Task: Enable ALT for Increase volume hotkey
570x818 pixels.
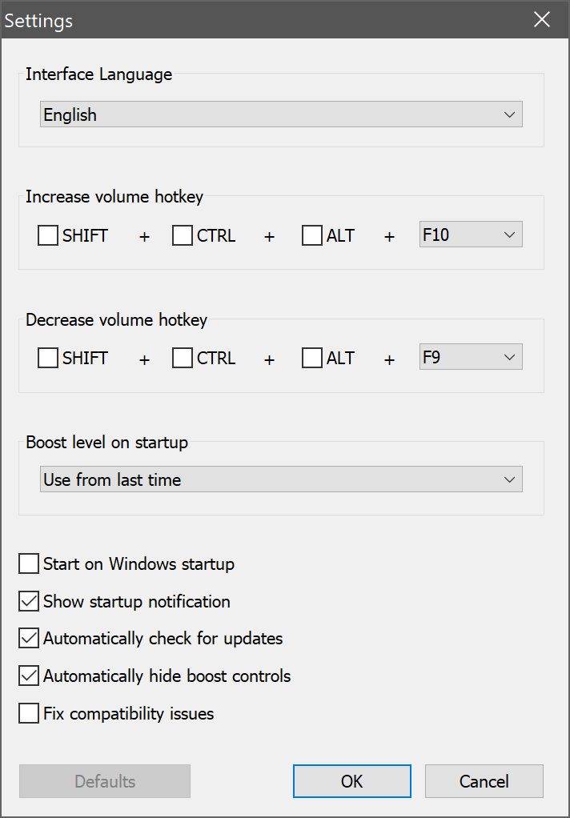Action: pyautogui.click(x=312, y=236)
